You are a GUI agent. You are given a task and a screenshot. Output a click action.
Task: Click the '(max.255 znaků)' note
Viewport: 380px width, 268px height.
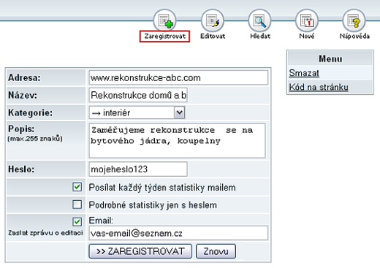tap(35, 139)
